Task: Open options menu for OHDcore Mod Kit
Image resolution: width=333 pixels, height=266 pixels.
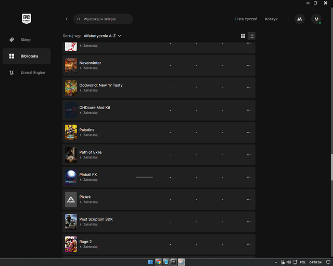Action: click(249, 110)
